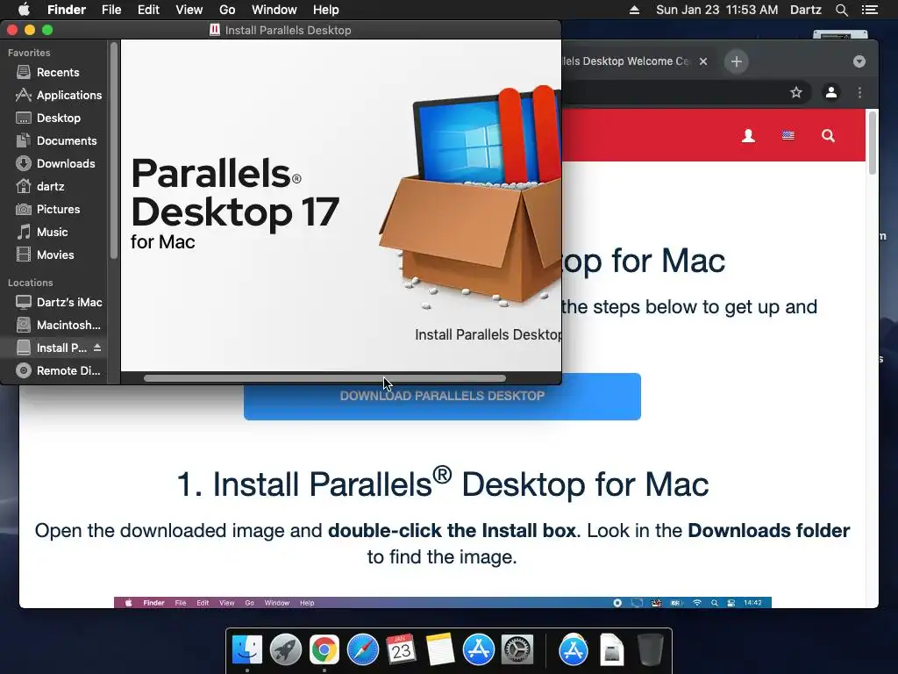Viewport: 898px width, 674px height.
Task: Open new tab in Chrome
Action: tap(737, 61)
